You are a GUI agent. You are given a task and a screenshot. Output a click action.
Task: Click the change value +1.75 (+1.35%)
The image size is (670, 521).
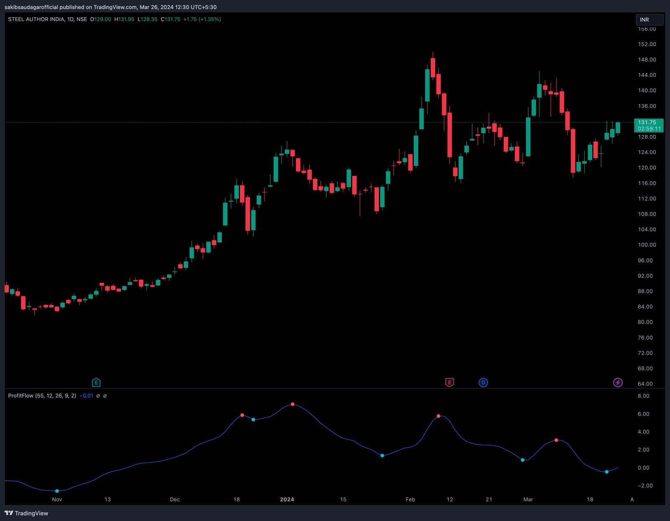pos(202,19)
